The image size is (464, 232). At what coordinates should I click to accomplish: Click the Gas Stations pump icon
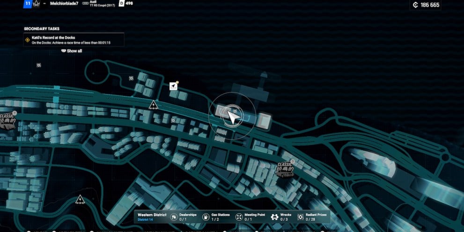pyautogui.click(x=206, y=217)
